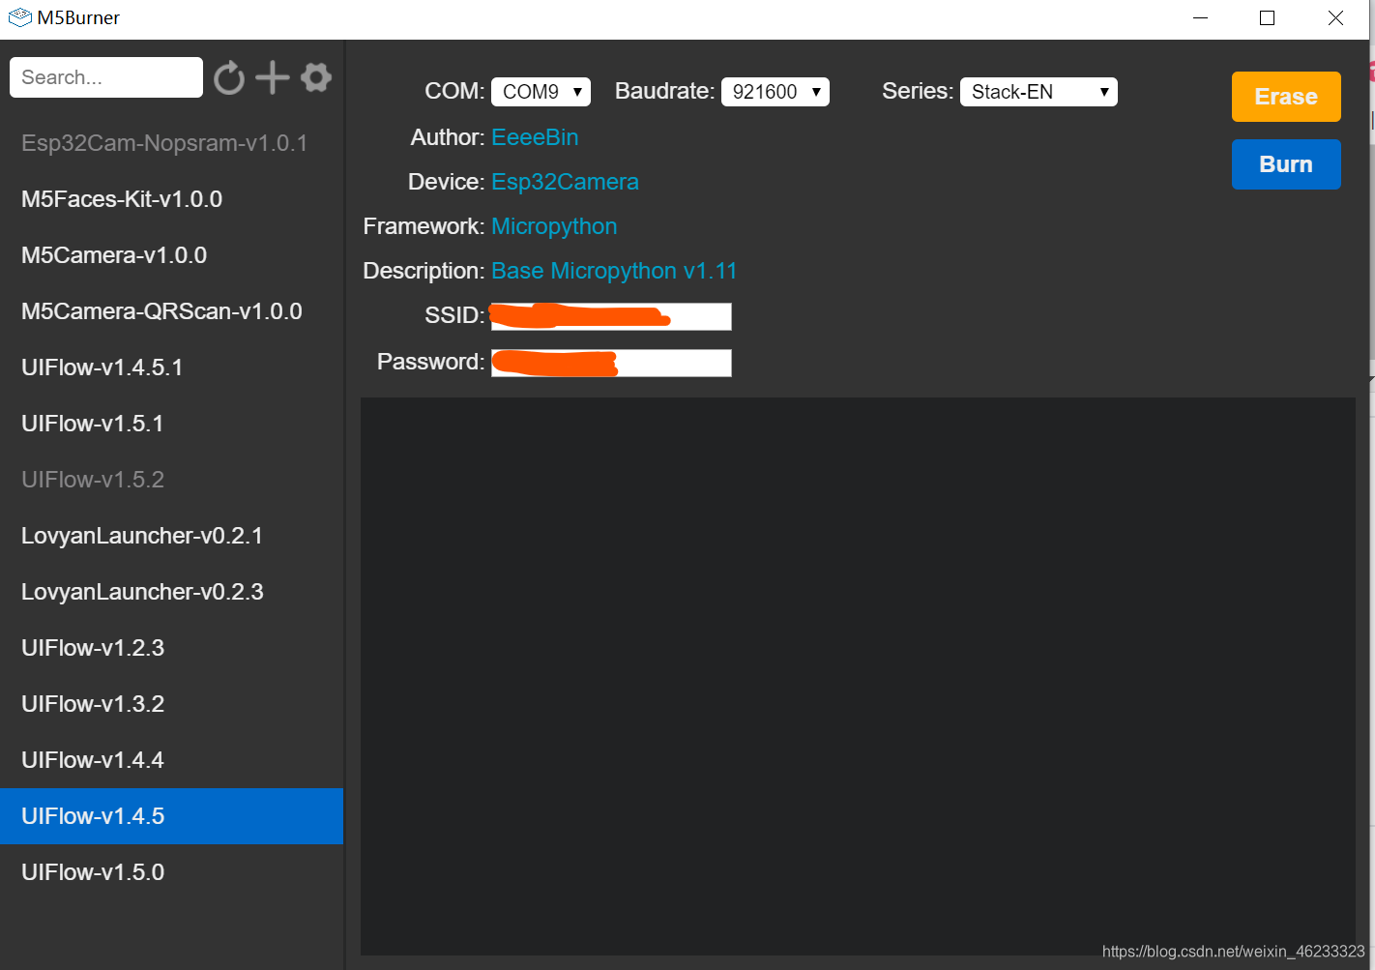1375x970 pixels.
Task: Select Esp32Cam-Nopsram-v1.0.1 firmware
Action: [x=172, y=143]
